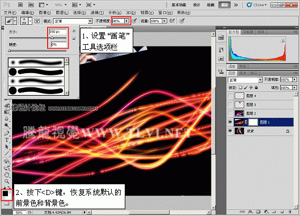Toggle lock position icon
This screenshot has width=300, height=216.
coord(251,87)
